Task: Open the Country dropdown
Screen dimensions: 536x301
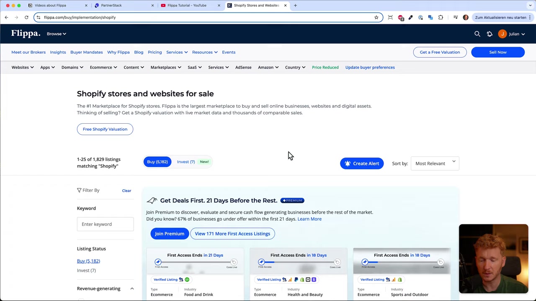Action: click(295, 67)
